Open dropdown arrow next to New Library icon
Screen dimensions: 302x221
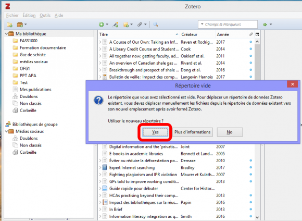26,24
